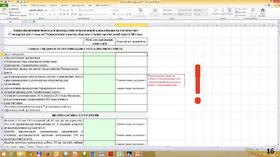
Task: Switch to the Данные ribbon tab
Action: pos(64,5)
